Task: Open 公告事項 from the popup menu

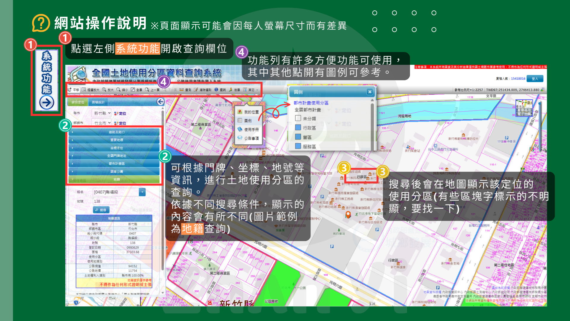Action: (x=249, y=138)
